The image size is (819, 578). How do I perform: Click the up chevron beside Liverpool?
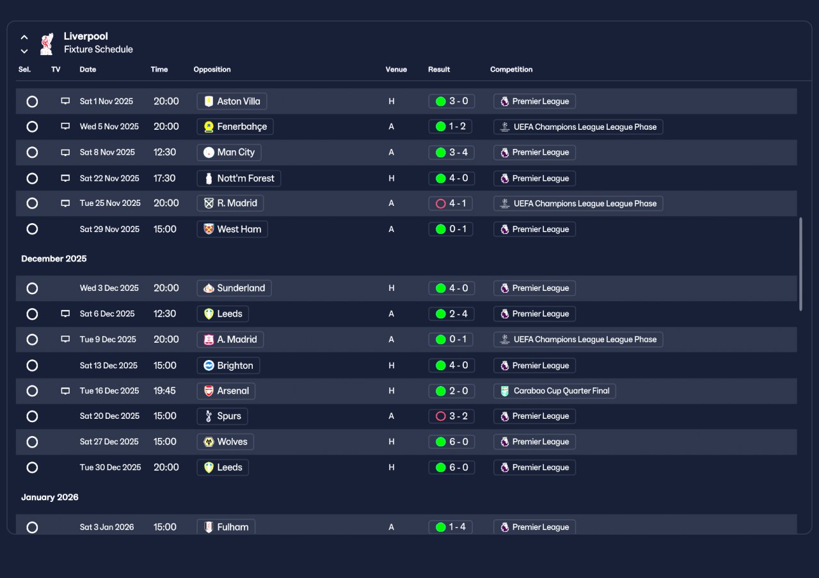24,37
